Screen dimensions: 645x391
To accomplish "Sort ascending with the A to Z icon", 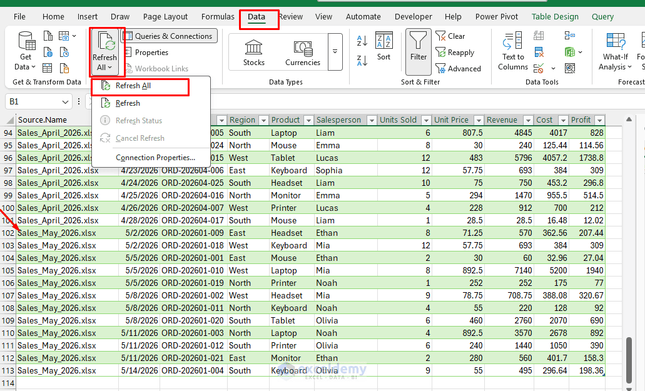I will [362, 40].
